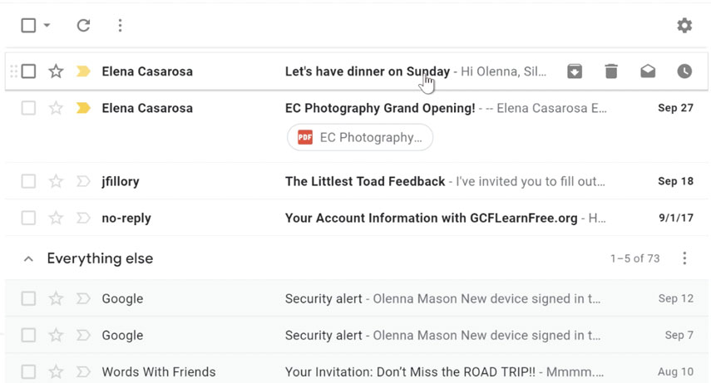Mark the dinner email as read
The height and width of the screenshot is (383, 711).
648,71
